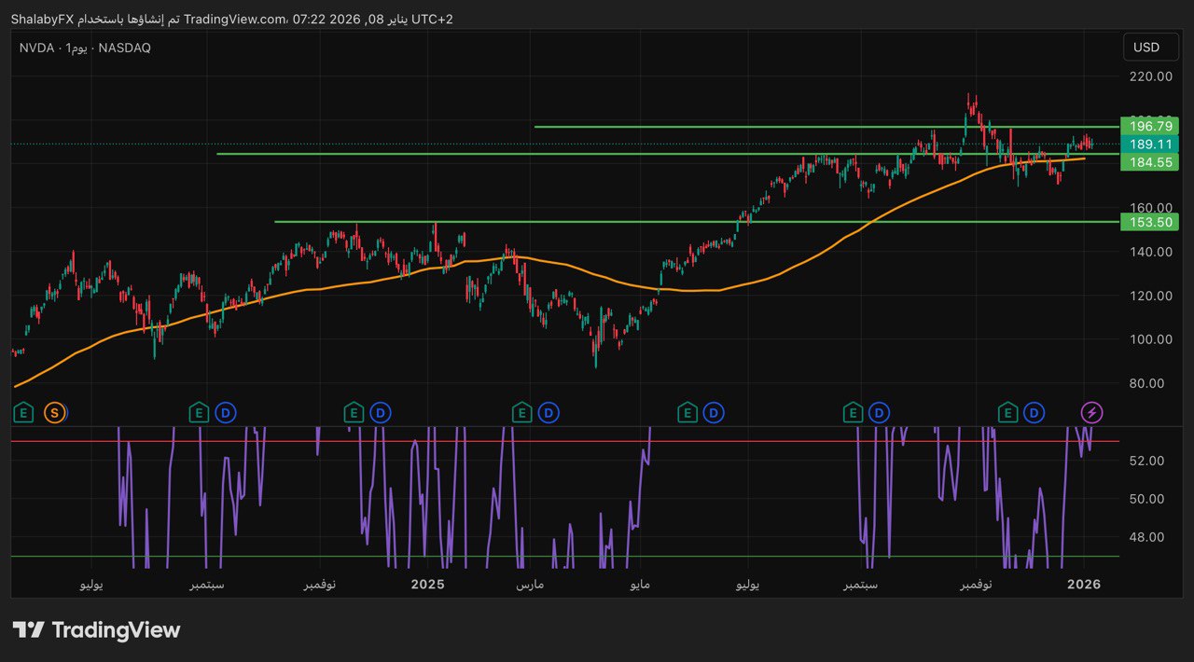Click the 2025 label on the time axis
Screen dimensions: 1194x662
pyautogui.click(x=428, y=585)
